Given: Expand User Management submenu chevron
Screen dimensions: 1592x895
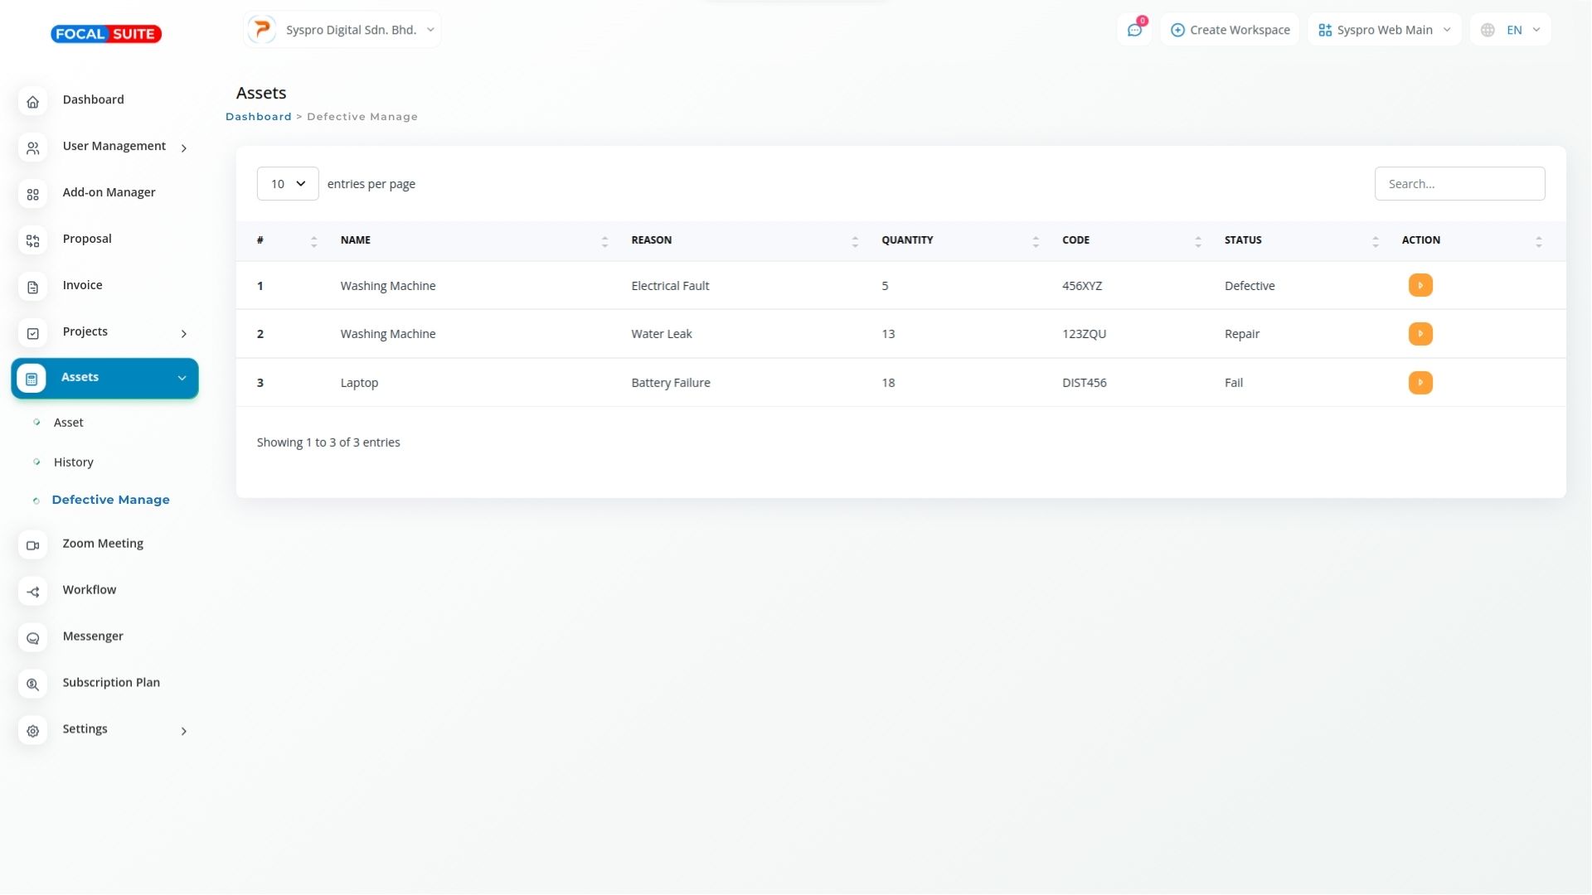Looking at the screenshot, I should [183, 148].
